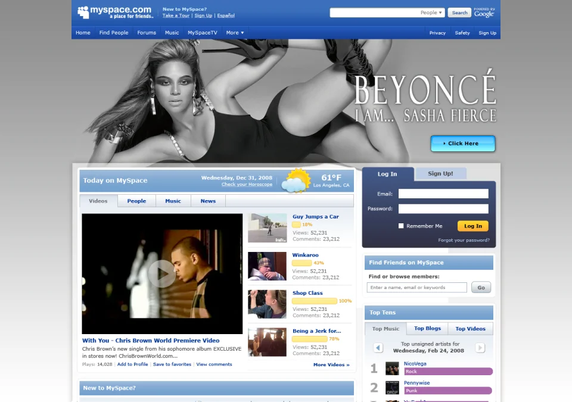This screenshot has height=402, width=572.
Task: Open MySpaceTV in navigation bar
Action: (203, 33)
